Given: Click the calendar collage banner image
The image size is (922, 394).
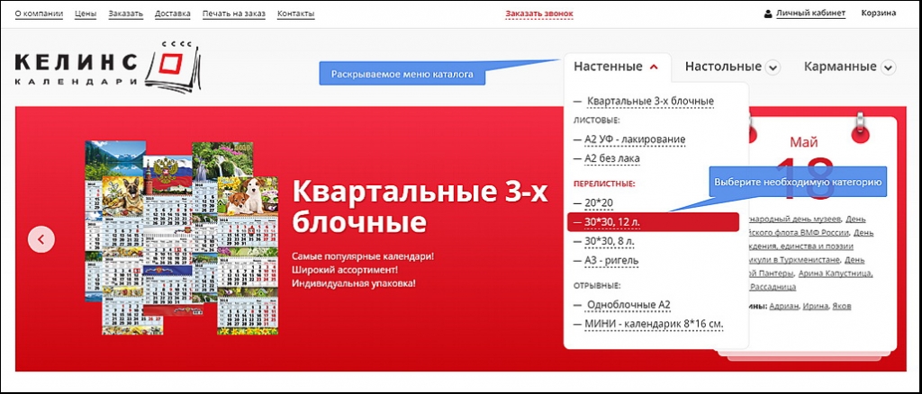Looking at the screenshot, I should tap(182, 237).
